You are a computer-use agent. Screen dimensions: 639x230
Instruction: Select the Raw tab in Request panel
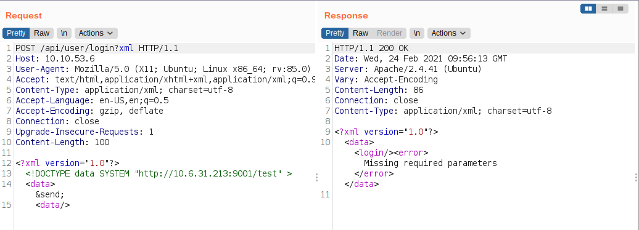(x=41, y=33)
